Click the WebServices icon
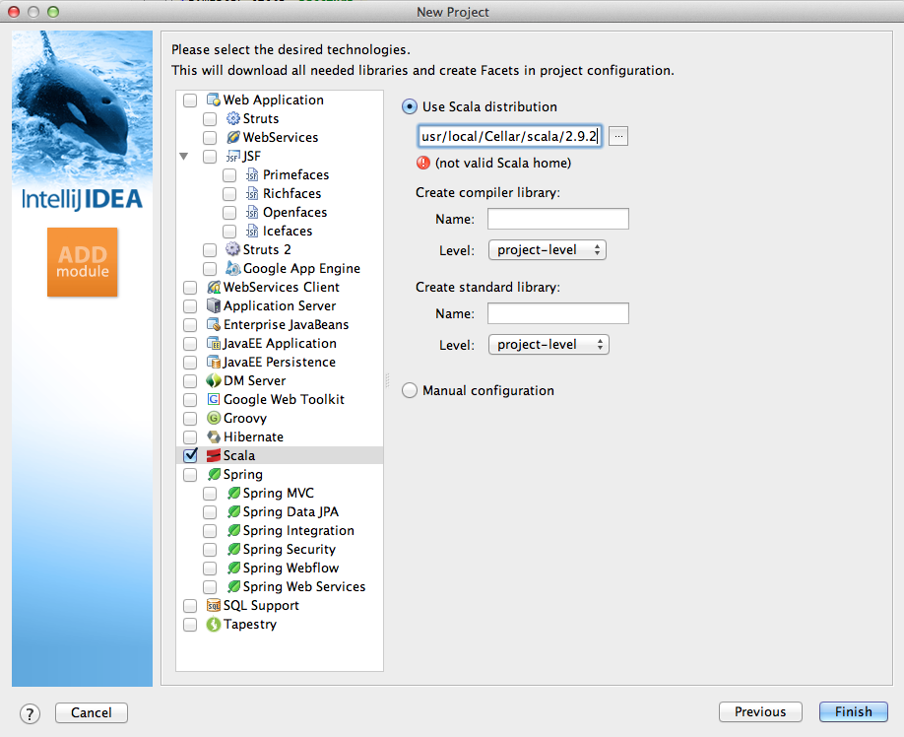The height and width of the screenshot is (737, 904). click(233, 137)
